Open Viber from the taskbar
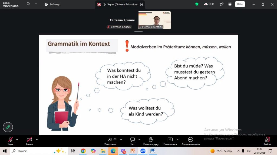This screenshot has height=155, width=277. coord(123,151)
